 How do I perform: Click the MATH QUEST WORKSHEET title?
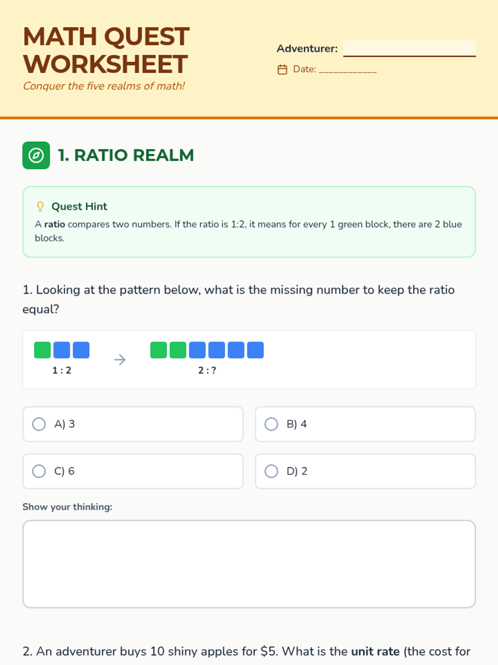pos(106,50)
